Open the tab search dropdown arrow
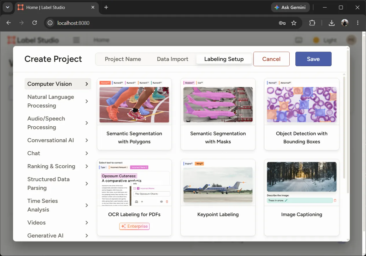366x256 pixels. [x=8, y=7]
